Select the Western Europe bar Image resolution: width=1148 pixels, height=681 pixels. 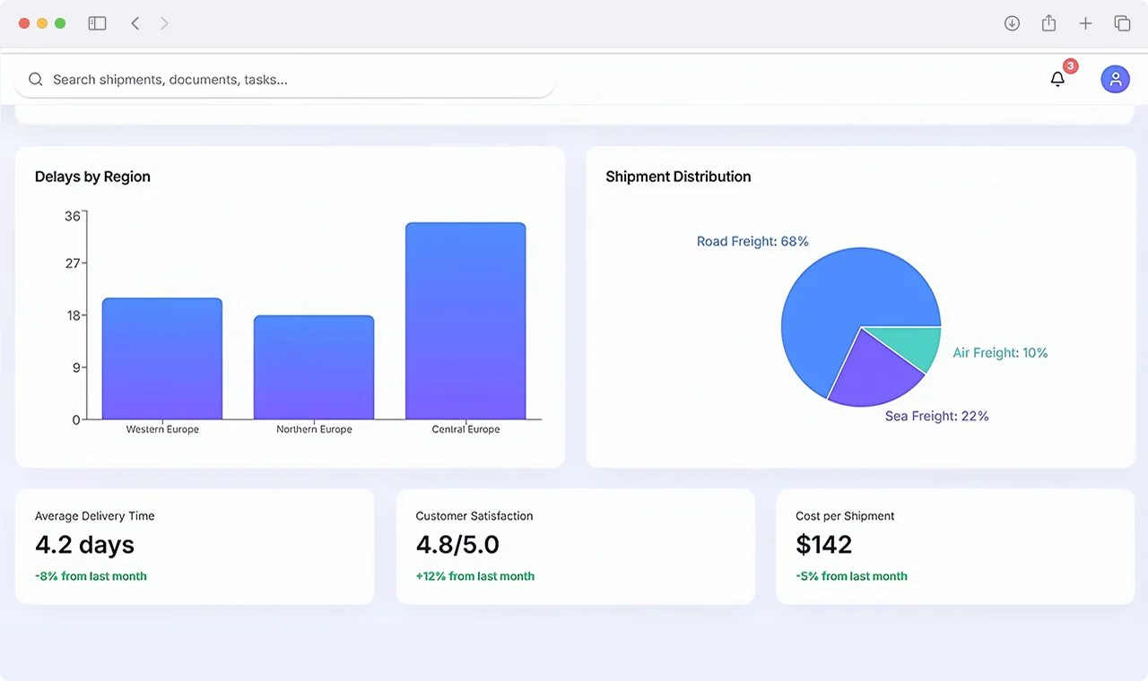162,358
